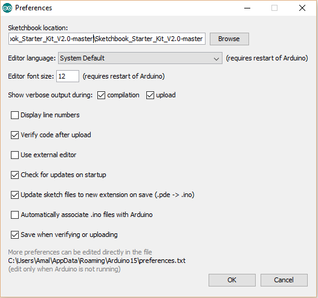This screenshot has height=298, width=318.
Task: Click the Arduino logo icon in title bar
Action: pyautogui.click(x=7, y=8)
